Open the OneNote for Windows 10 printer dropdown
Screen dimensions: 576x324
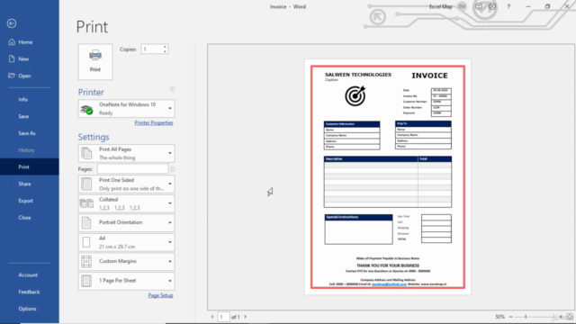pos(126,109)
